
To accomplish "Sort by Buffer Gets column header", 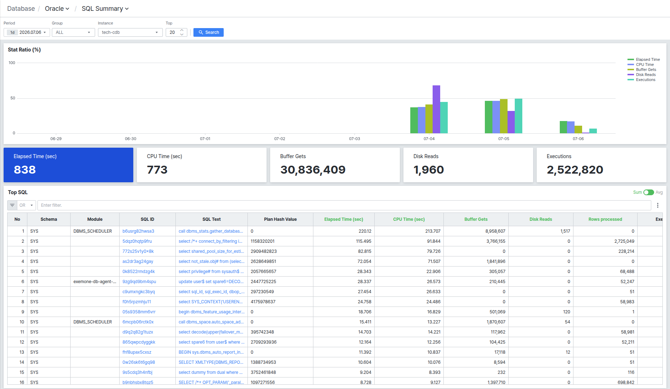I will [x=476, y=219].
